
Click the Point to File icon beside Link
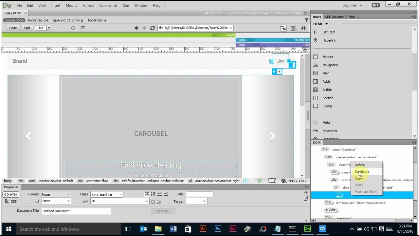point(153,202)
